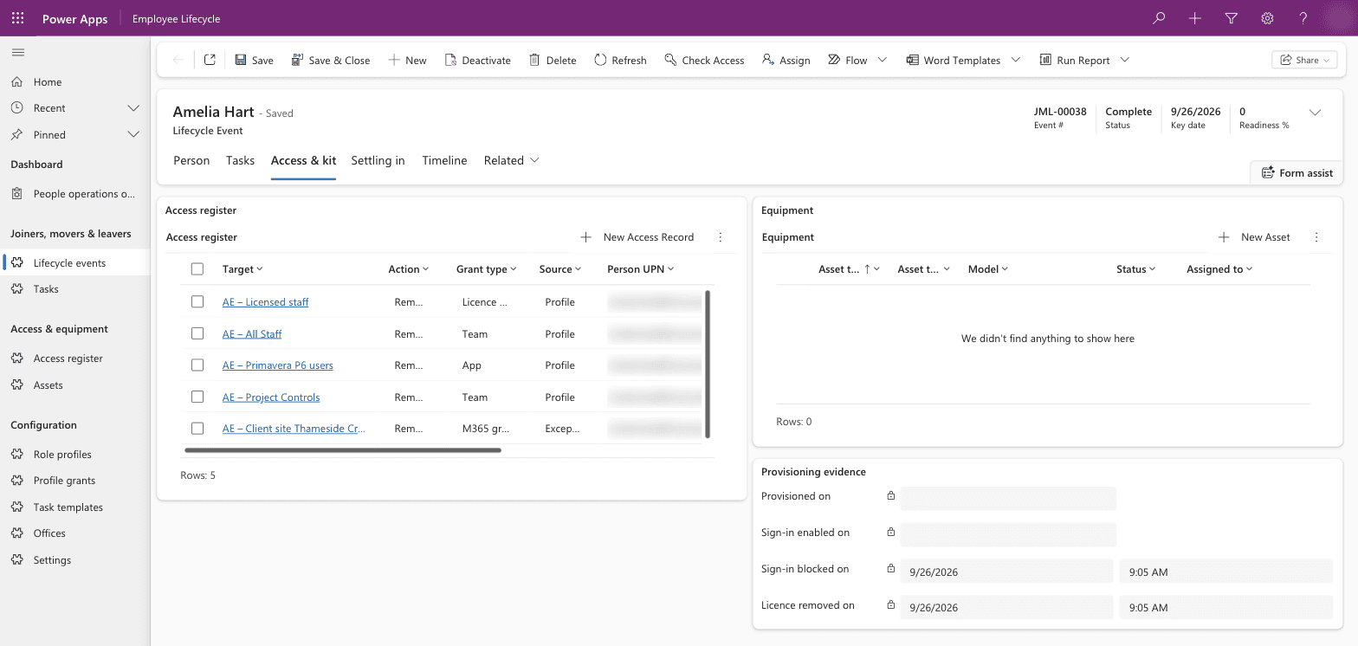
Task: Click the Check Access command
Action: (x=704, y=60)
